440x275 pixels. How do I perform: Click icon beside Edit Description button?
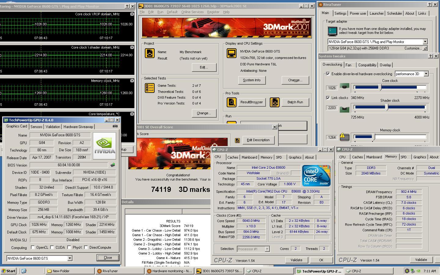tap(237, 140)
